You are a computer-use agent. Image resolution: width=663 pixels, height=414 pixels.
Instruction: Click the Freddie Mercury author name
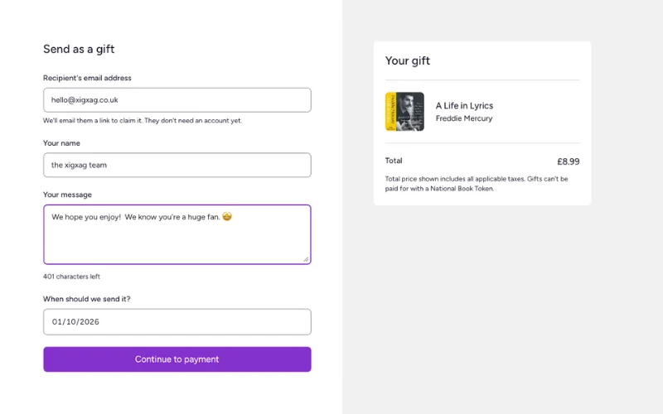tap(464, 118)
